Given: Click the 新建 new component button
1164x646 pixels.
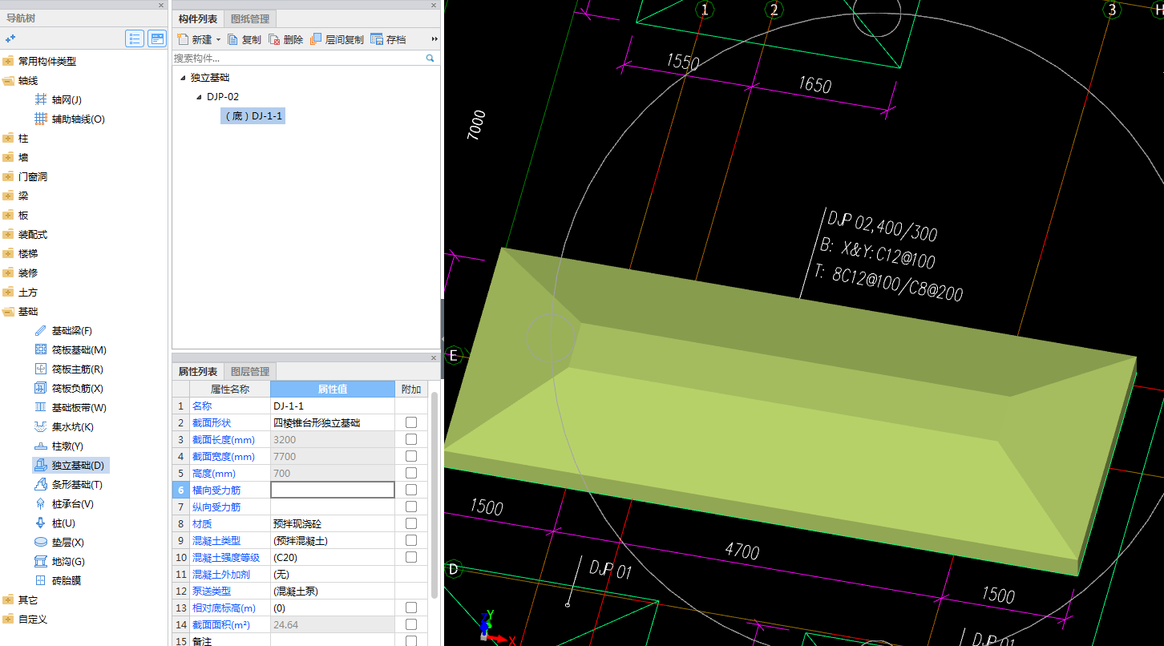Looking at the screenshot, I should (x=193, y=39).
